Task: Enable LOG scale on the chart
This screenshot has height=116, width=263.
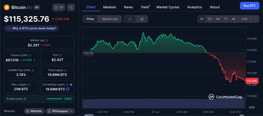Action: click(245, 19)
